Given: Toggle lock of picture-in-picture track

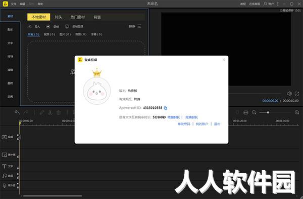Looking at the screenshot, I should 18,156.
